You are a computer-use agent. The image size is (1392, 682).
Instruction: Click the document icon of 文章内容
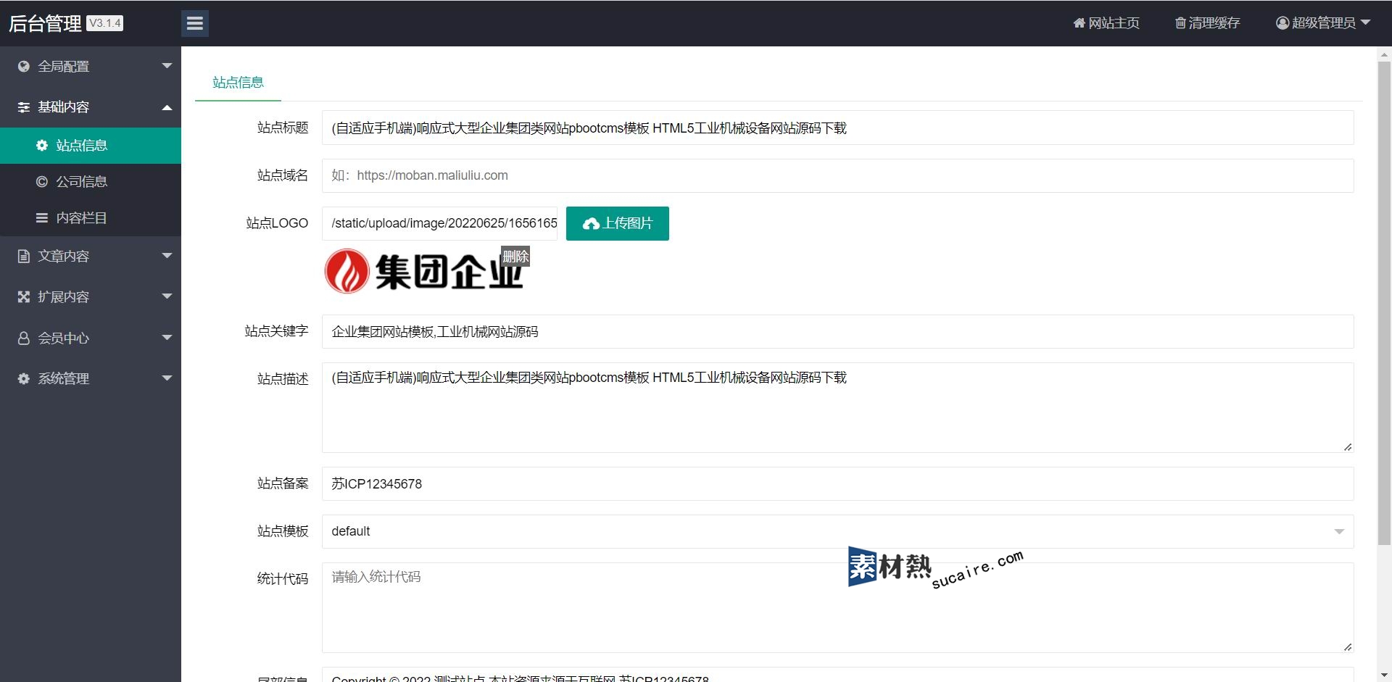click(24, 256)
